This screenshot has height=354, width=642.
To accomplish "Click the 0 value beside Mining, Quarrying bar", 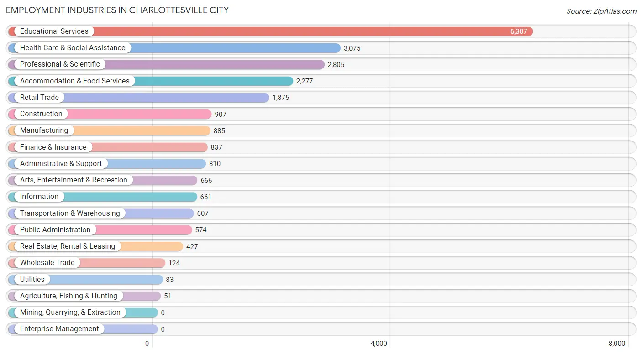I will coord(163,313).
